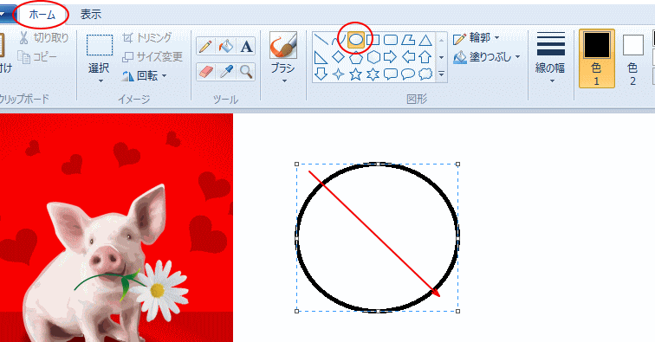Select the Eraser tool
The height and width of the screenshot is (342, 655).
(x=205, y=72)
